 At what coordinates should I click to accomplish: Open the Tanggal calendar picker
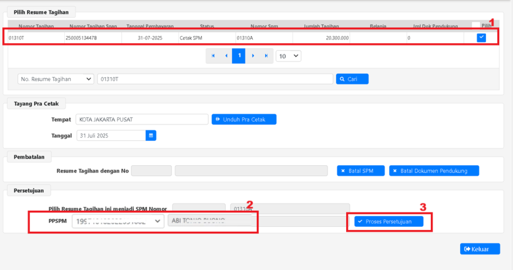151,136
